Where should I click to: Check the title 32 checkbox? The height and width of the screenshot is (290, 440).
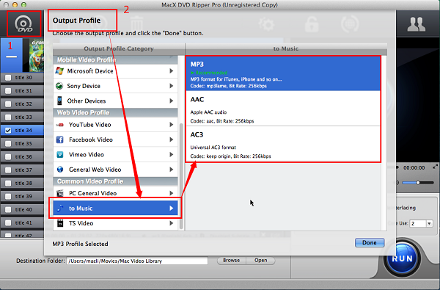click(8, 104)
